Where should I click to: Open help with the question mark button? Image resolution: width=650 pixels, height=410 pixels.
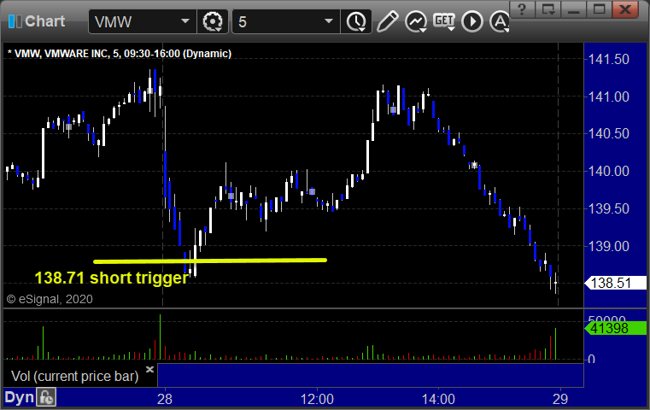click(522, 9)
